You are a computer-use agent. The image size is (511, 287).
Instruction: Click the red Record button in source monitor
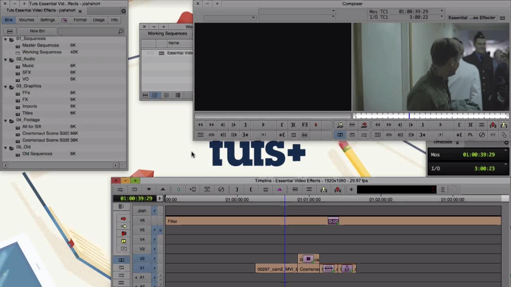315,125
